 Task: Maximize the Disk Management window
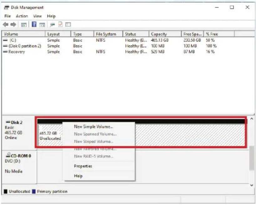(232, 7)
